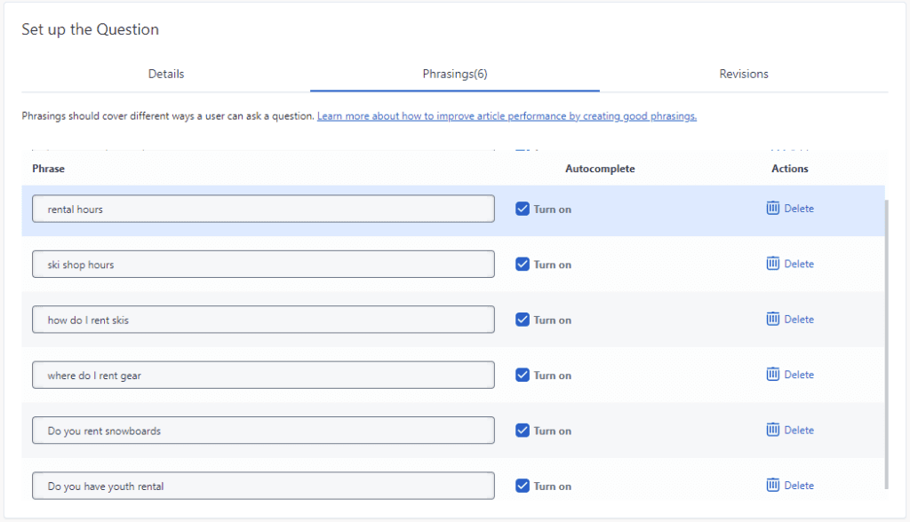This screenshot has width=910, height=522.
Task: Disable autocomplete for "rental hours"
Action: click(523, 208)
